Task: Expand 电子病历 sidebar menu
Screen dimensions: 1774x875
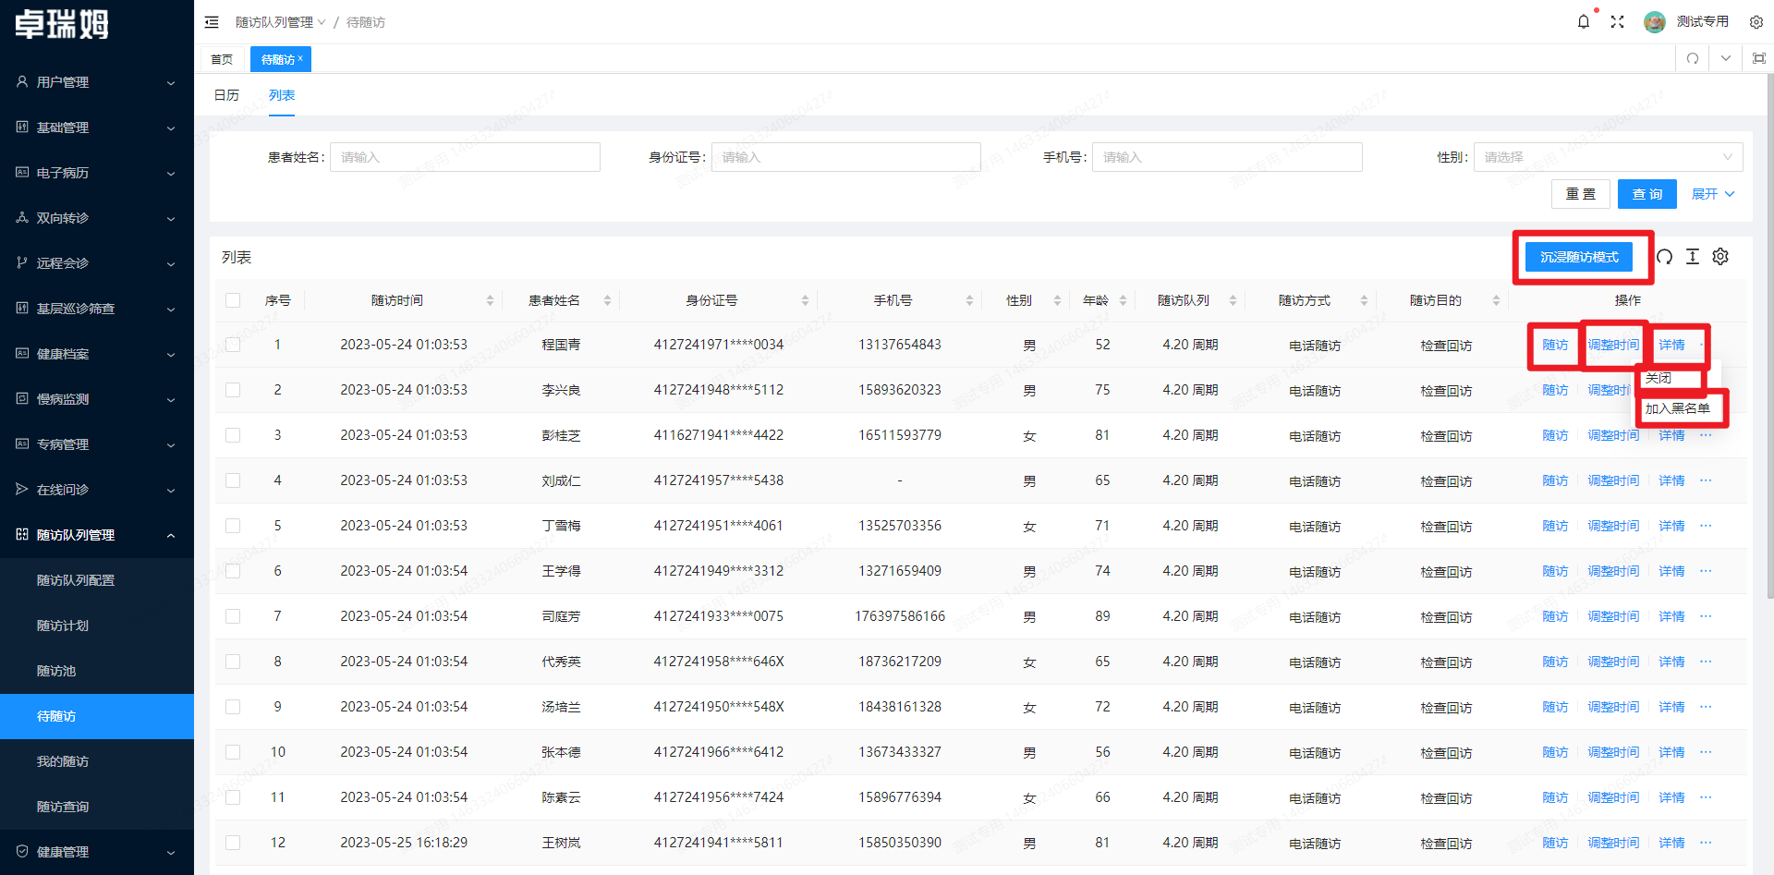Action: (x=97, y=173)
